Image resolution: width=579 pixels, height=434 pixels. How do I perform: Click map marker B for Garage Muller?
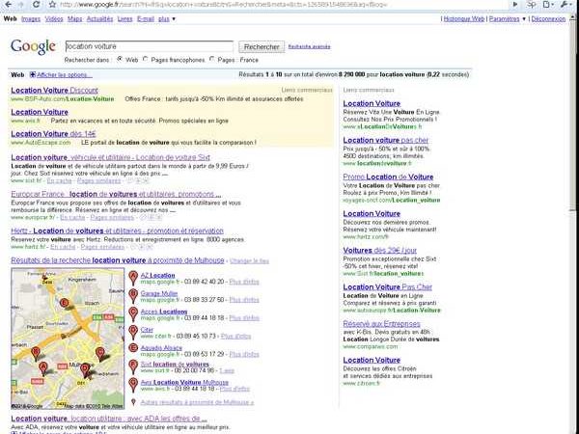133,295
